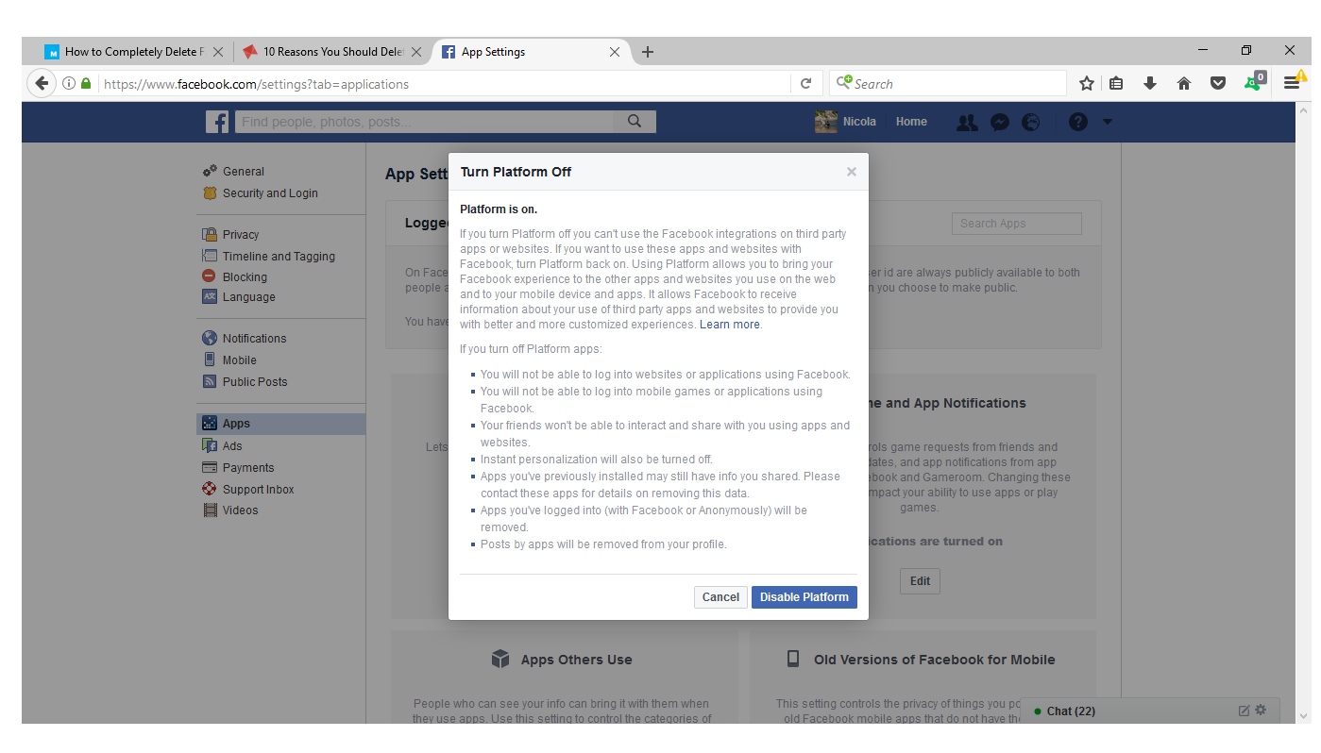Screen dimensions: 1321x753
Task: Click Nicola's profile picture thumbnail
Action: (826, 122)
